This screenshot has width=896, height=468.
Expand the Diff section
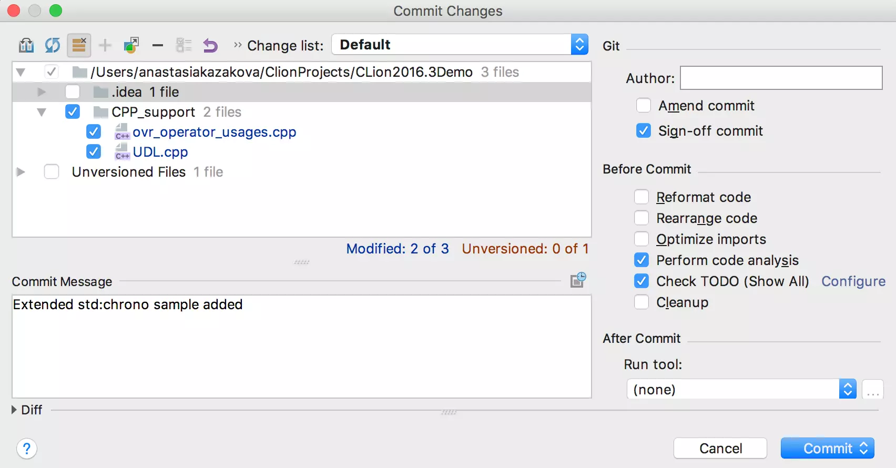(x=14, y=410)
